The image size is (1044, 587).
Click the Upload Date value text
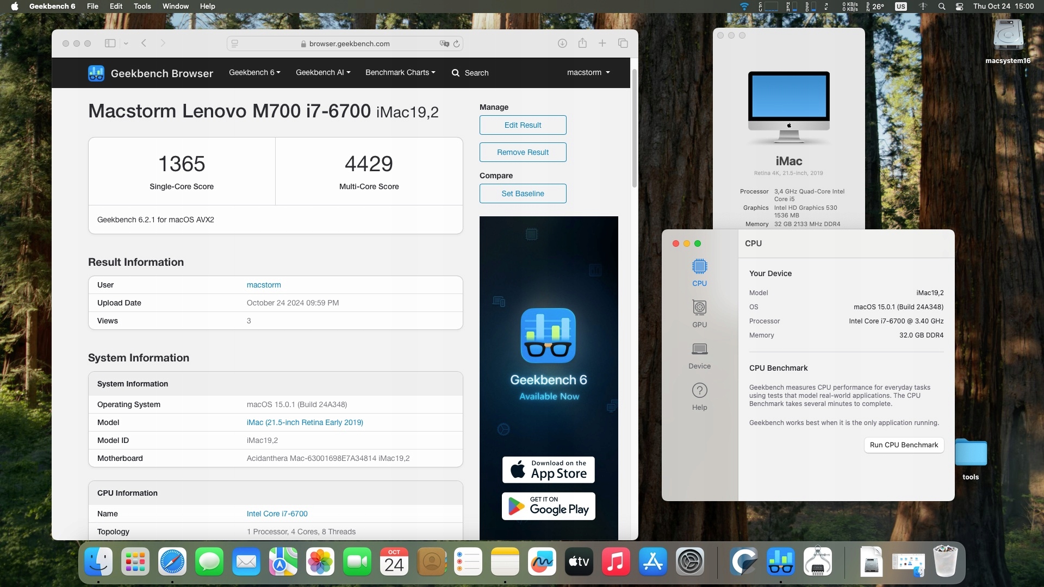click(293, 303)
